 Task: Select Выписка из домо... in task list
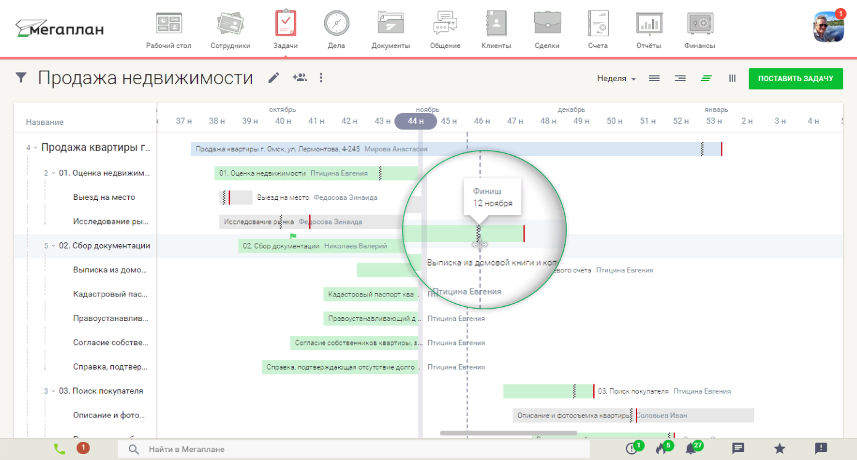point(110,270)
